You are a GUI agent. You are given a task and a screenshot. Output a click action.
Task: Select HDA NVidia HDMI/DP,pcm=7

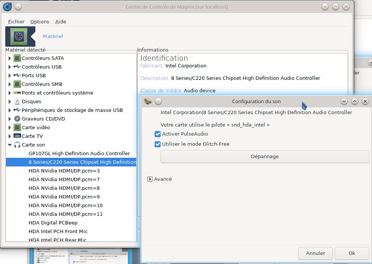tap(64, 179)
